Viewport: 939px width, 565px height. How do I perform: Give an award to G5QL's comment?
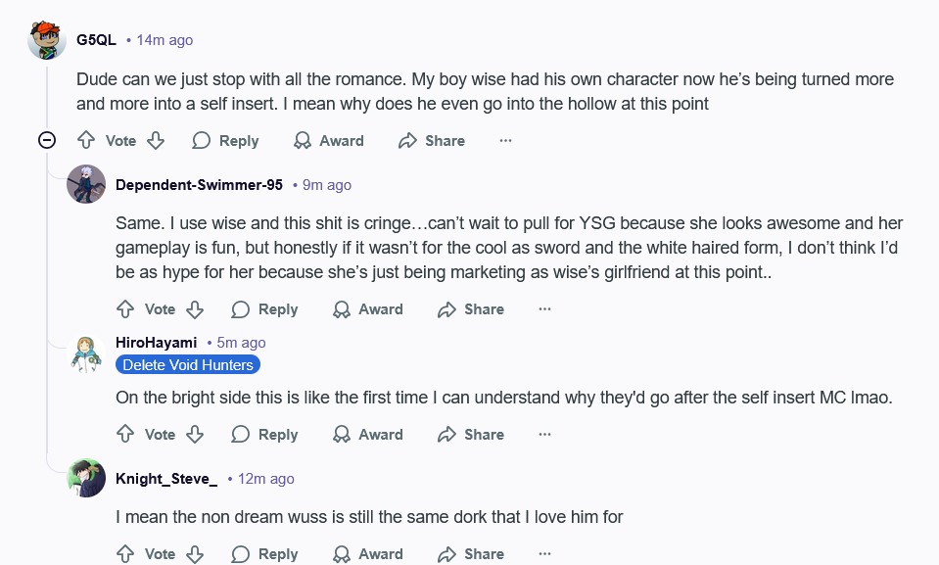tap(329, 141)
